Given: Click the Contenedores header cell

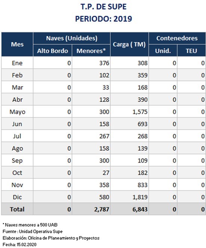Looking at the screenshot, I should tap(177, 38).
